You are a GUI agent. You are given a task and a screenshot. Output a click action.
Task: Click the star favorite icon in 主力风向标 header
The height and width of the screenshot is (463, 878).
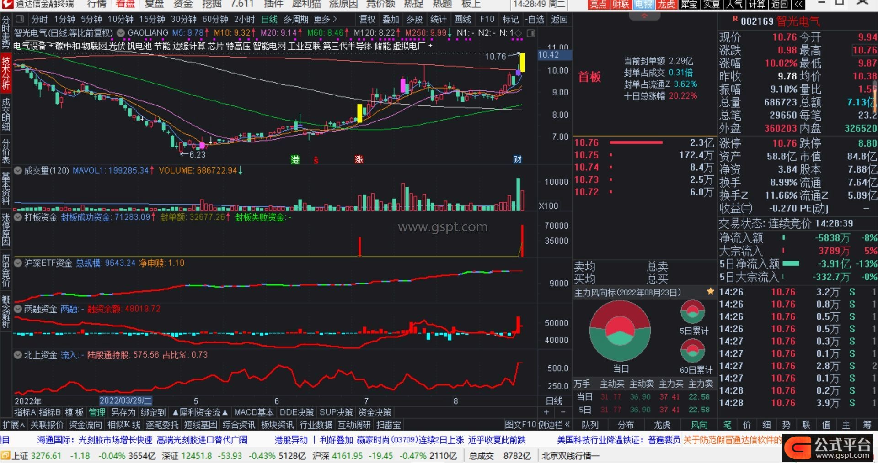coord(710,291)
